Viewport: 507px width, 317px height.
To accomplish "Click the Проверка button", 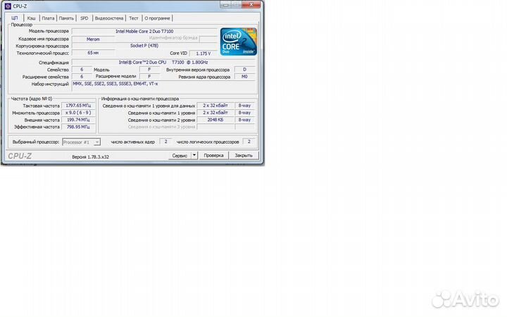I will coord(213,156).
